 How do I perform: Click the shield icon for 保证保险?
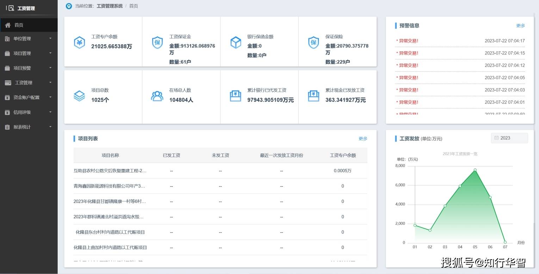(314, 43)
